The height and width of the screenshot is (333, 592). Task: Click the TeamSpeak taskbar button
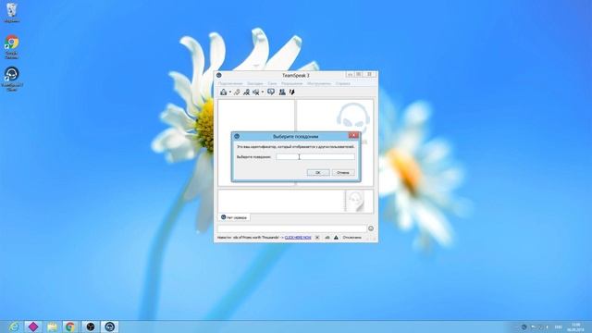pyautogui.click(x=109, y=327)
